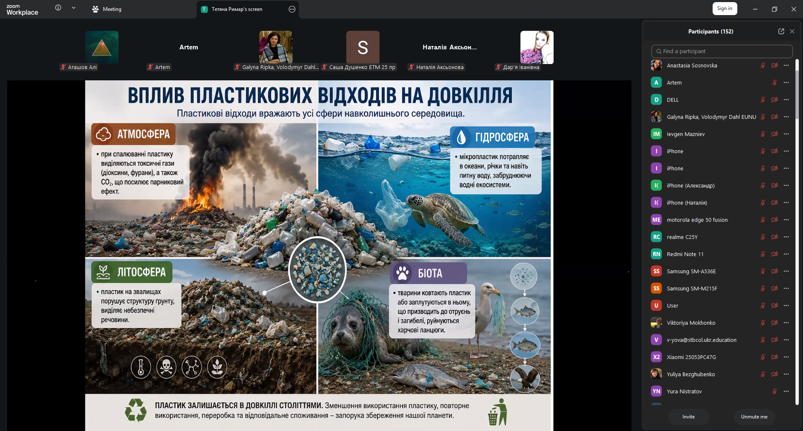Switch to the Meeting tab
The height and width of the screenshot is (431, 803).
(107, 9)
